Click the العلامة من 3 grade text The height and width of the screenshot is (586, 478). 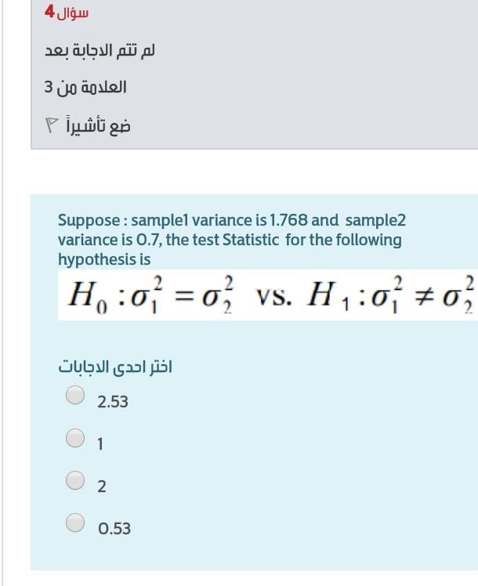point(85,87)
